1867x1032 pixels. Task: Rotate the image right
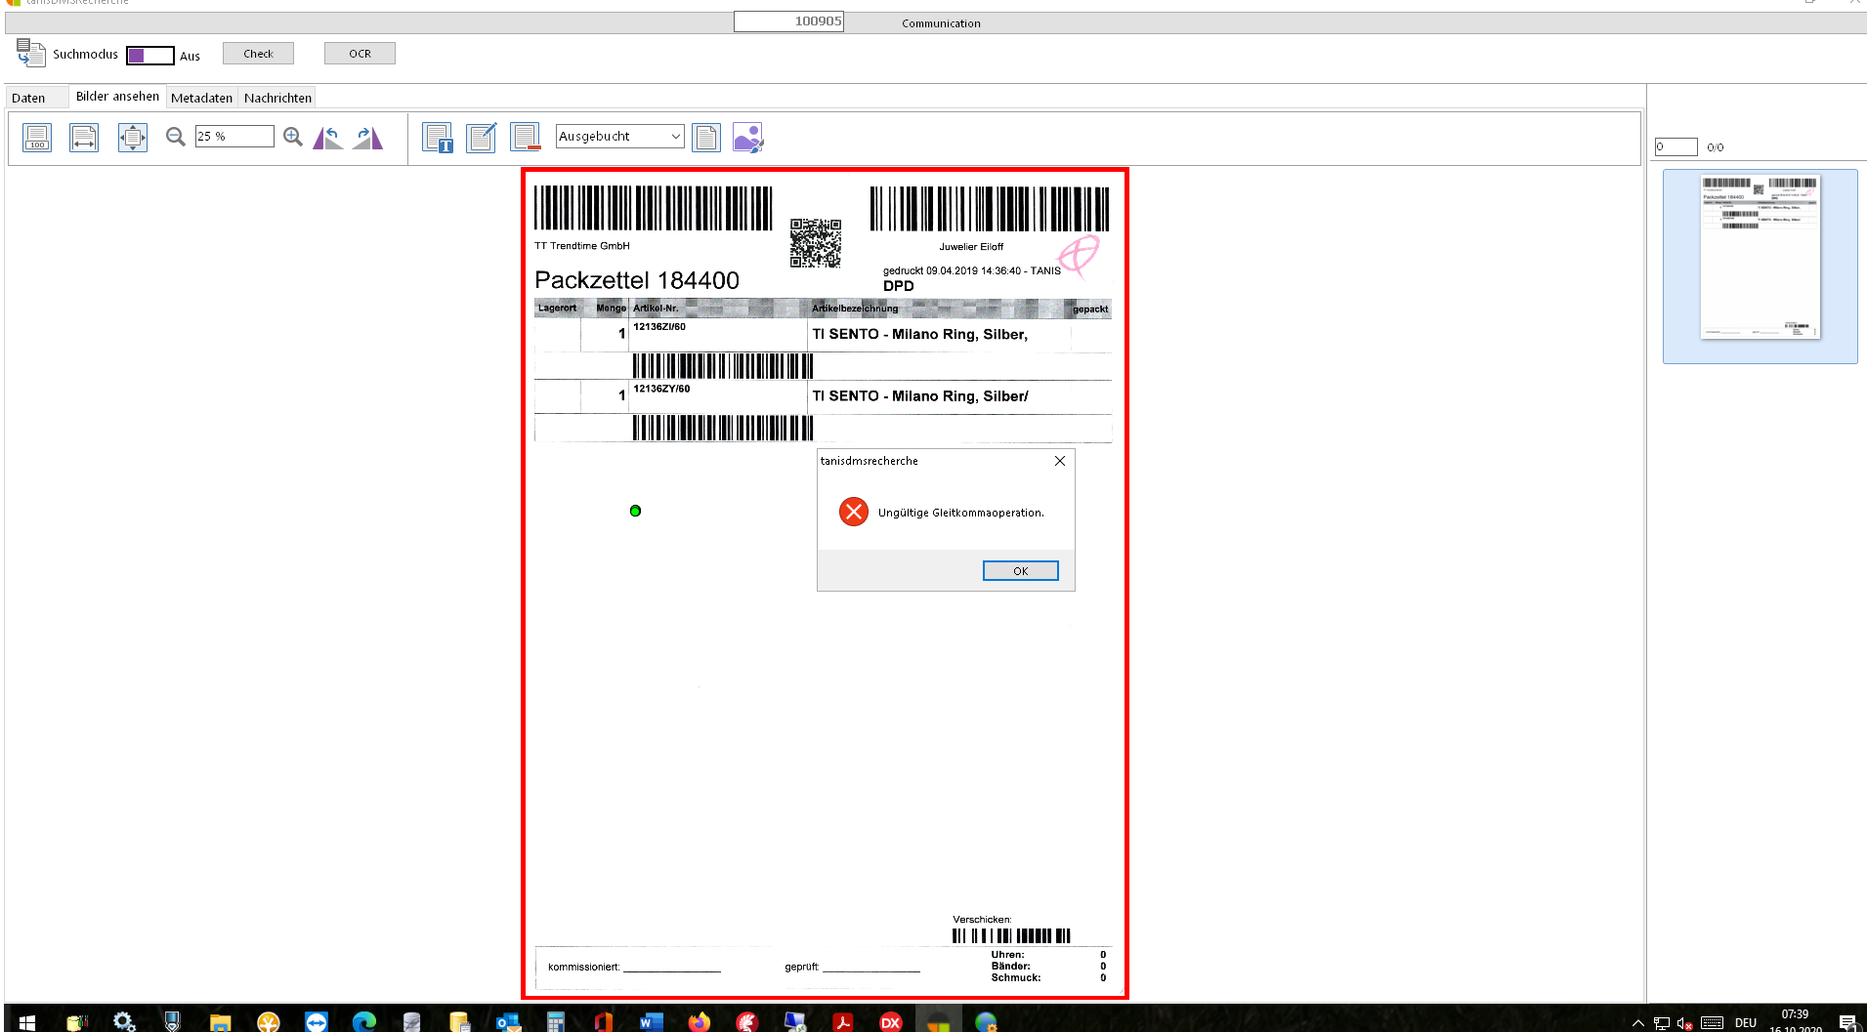pyautogui.click(x=368, y=138)
